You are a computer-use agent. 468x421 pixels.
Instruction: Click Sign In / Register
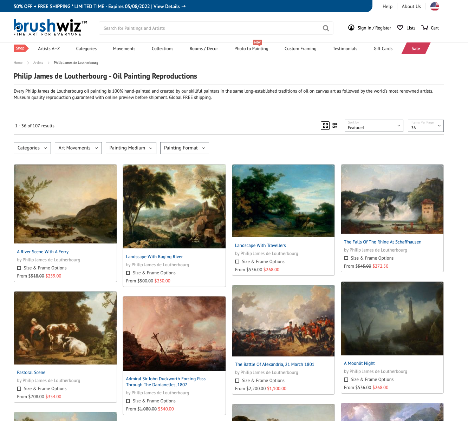tap(374, 28)
